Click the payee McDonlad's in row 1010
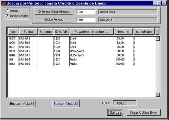This screenshot has height=120, width=169. (77, 55)
